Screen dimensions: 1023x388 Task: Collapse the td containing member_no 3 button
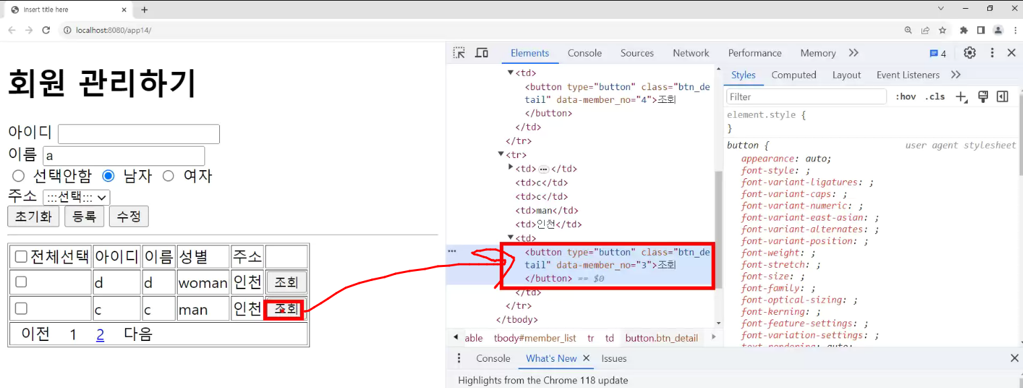(510, 237)
